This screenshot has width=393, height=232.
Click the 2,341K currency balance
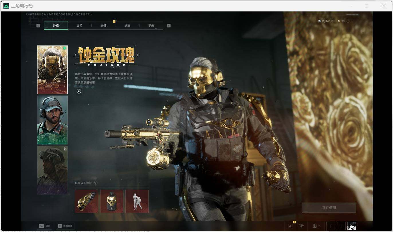(x=325, y=21)
